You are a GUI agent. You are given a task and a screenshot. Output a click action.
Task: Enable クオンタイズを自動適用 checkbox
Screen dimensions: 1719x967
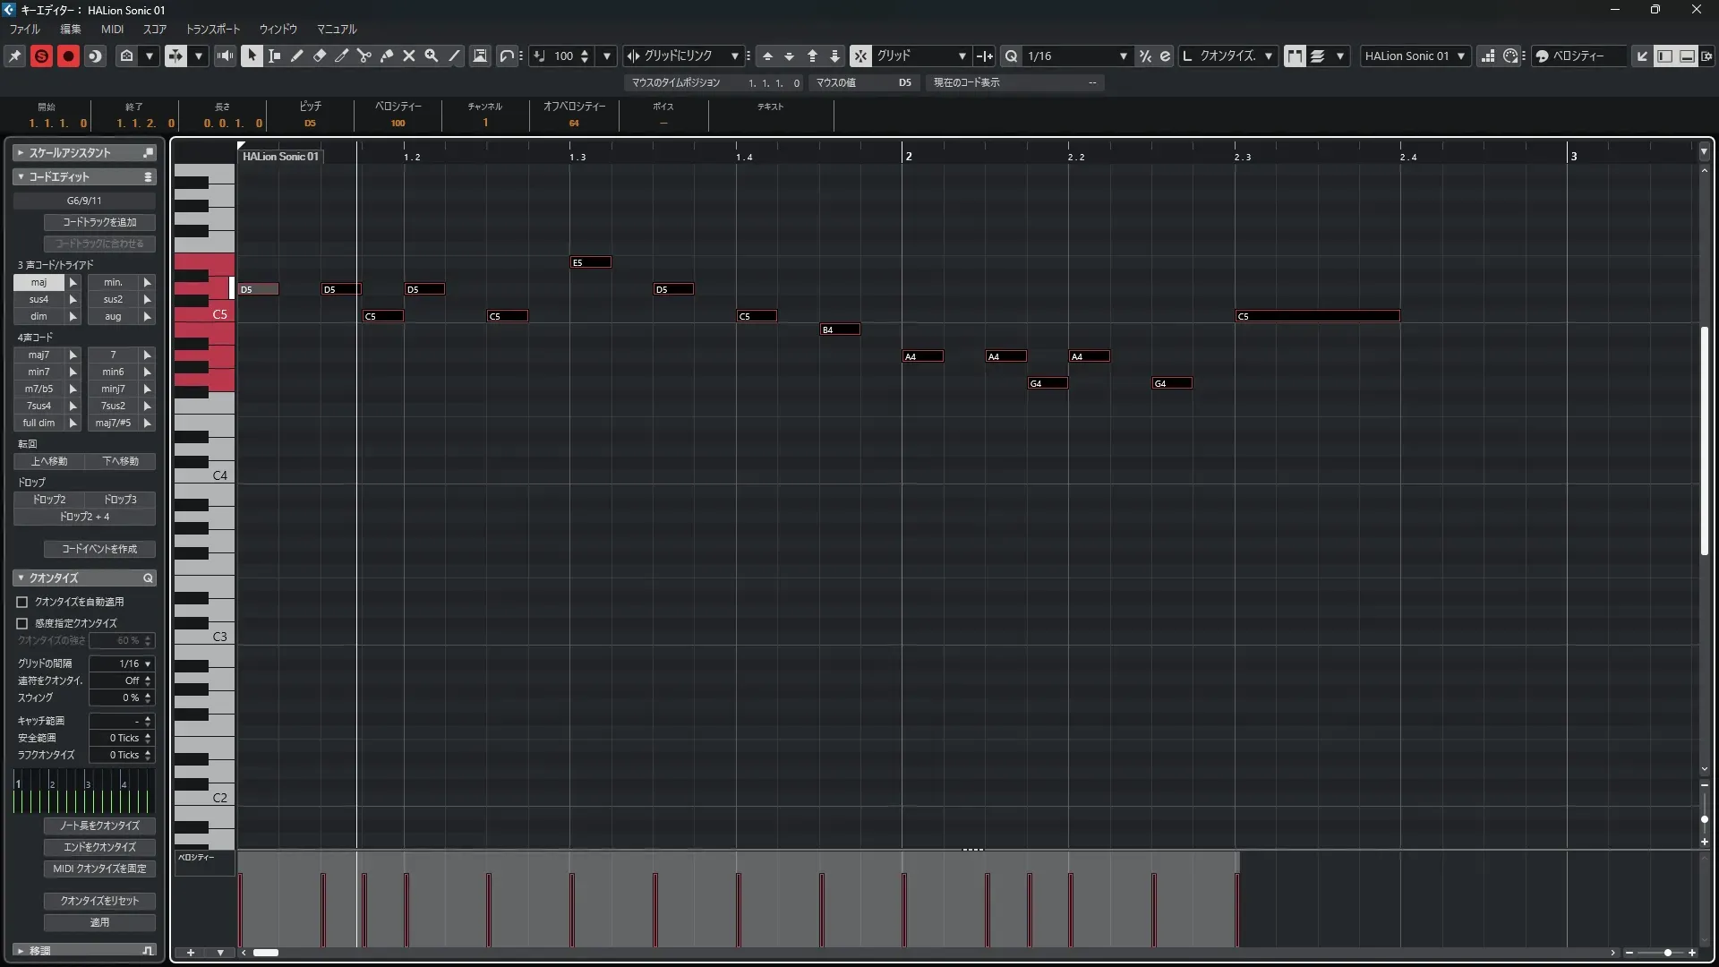coord(22,602)
